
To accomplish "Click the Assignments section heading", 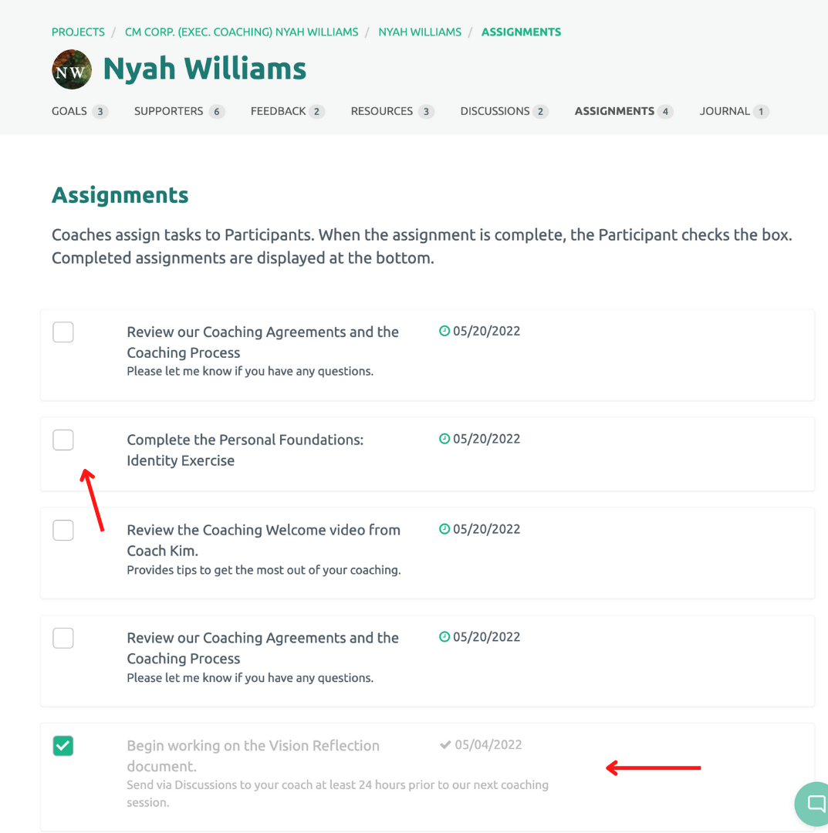I will coord(120,195).
